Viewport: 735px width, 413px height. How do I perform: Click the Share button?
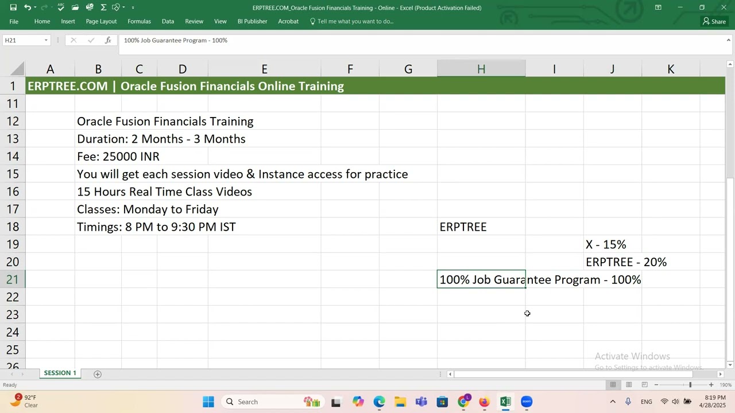714,21
